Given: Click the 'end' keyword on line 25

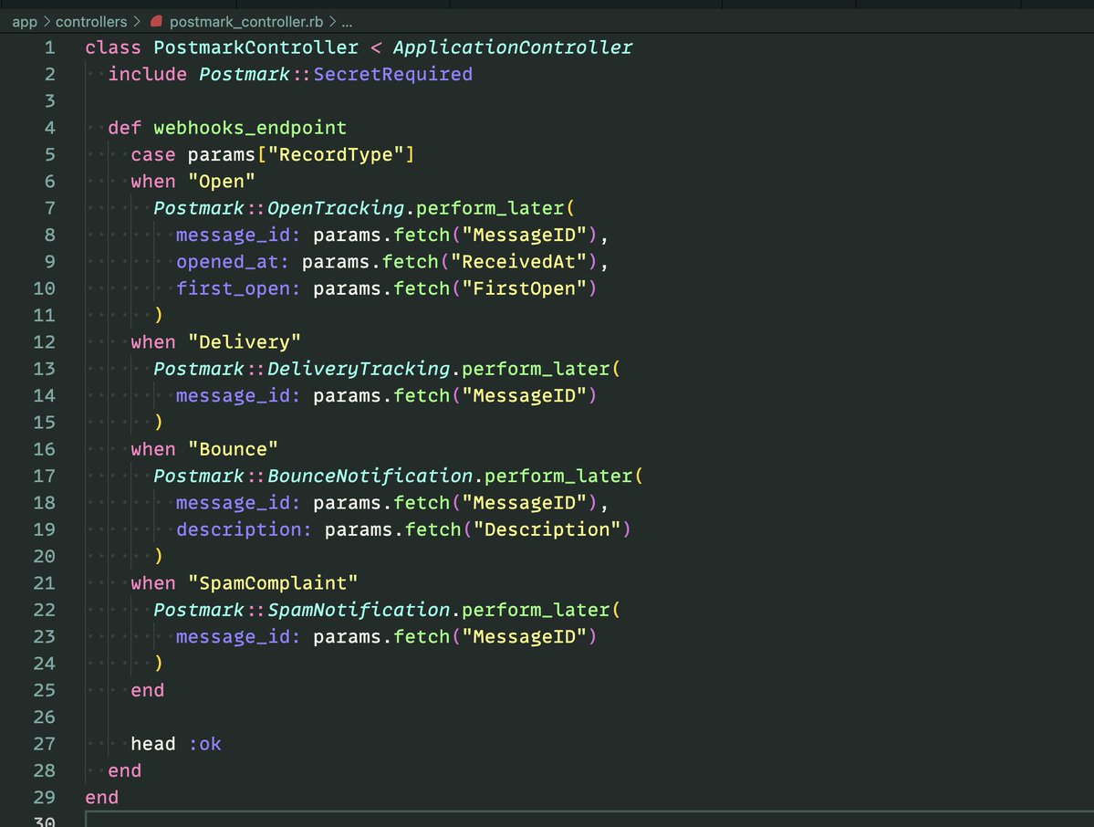Looking at the screenshot, I should pyautogui.click(x=147, y=690).
